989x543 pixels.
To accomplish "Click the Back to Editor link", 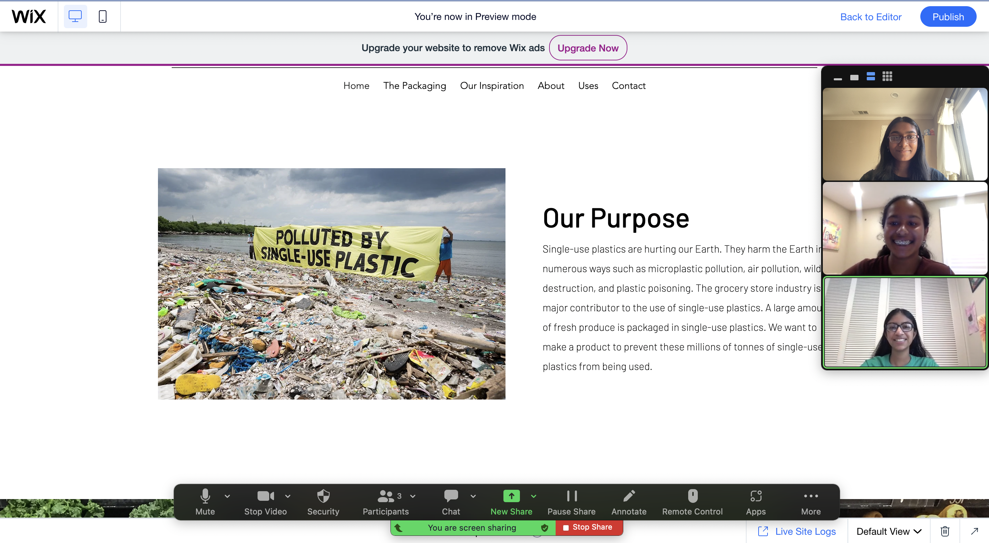I will 871,17.
